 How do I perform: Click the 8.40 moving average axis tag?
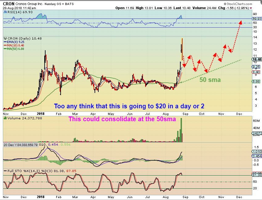point(256,72)
